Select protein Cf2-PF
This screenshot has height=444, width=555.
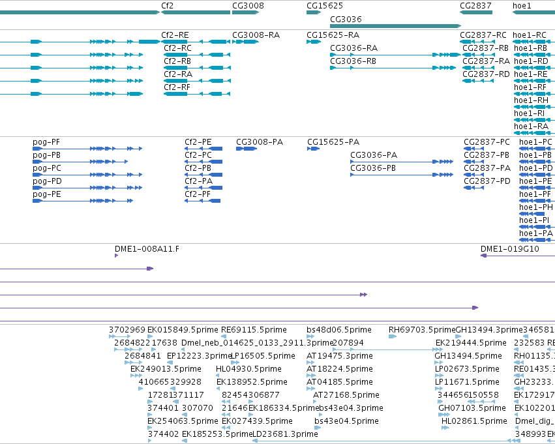202,201
